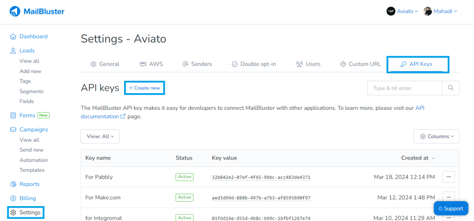The height and width of the screenshot is (221, 474).
Task: Click the Settings gear icon in sidebar
Action: point(13,213)
